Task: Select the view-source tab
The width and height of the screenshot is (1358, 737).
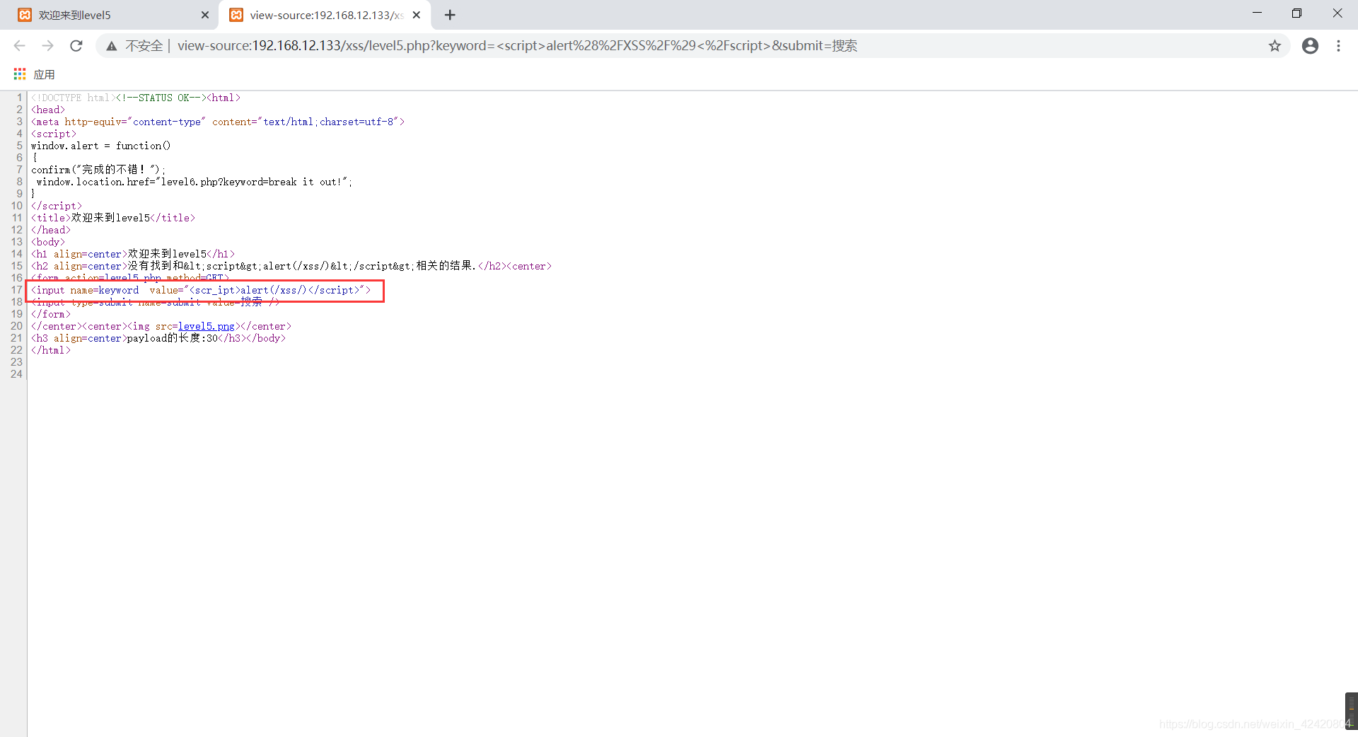Action: coord(325,15)
